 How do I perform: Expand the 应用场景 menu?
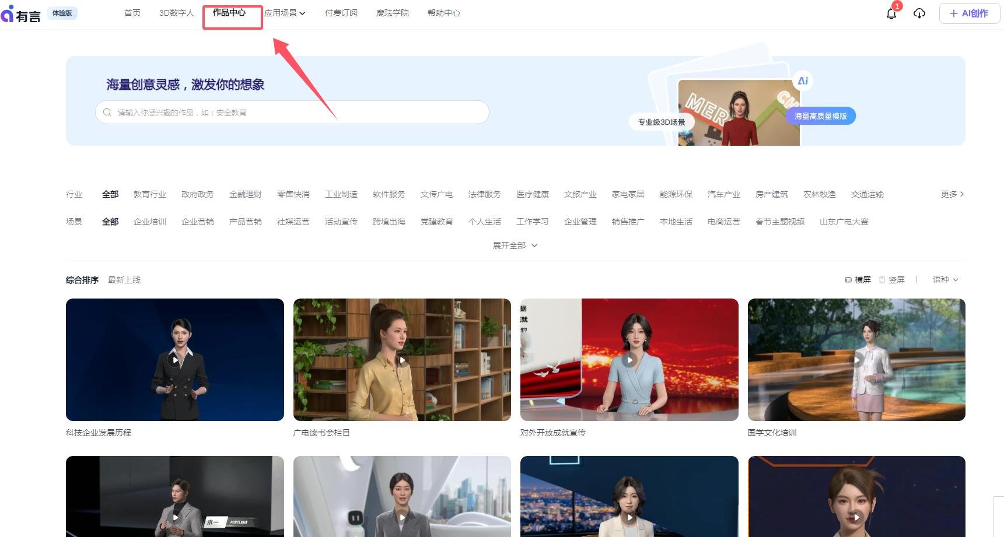[284, 13]
